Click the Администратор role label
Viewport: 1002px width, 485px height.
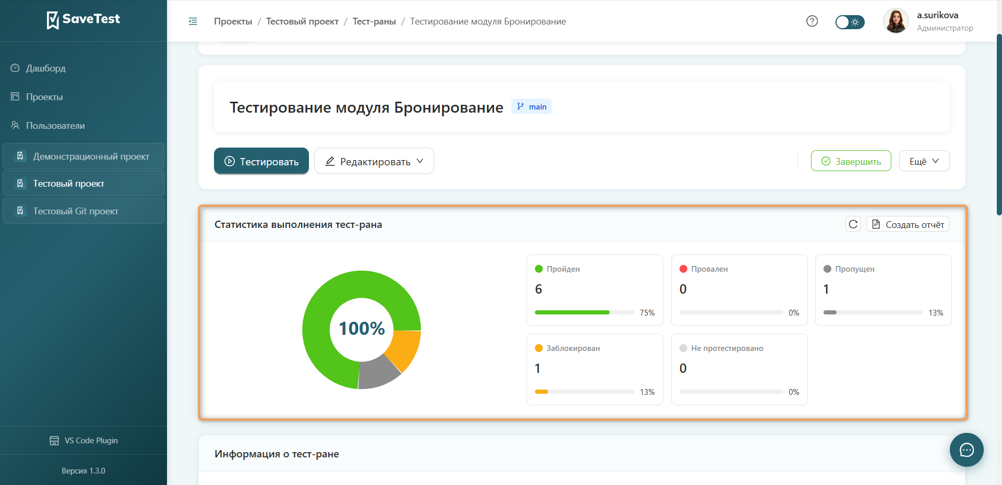945,28
